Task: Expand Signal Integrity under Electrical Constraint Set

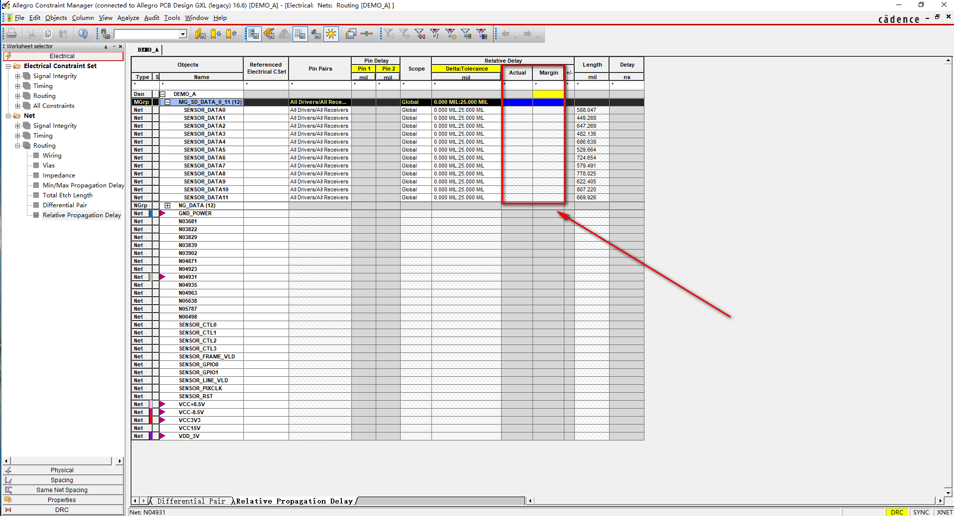Action: 18,76
